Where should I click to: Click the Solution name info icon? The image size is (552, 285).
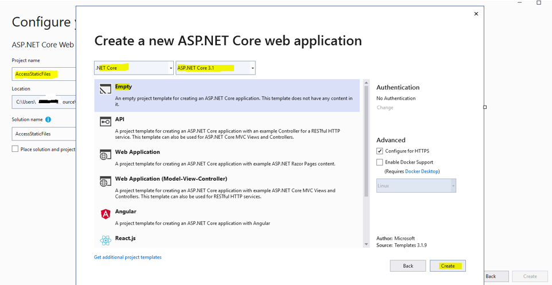click(x=48, y=119)
